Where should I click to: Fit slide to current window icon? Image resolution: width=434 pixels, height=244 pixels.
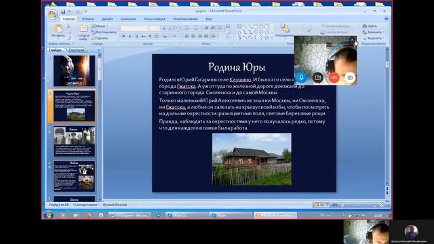381,205
